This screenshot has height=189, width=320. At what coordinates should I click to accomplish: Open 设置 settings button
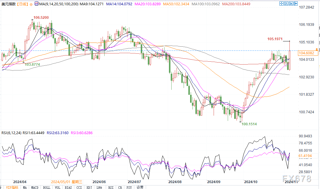pos(140,187)
